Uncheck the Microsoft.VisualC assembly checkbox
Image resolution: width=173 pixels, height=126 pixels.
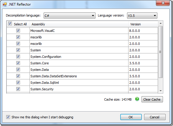pyautogui.click(x=18, y=30)
